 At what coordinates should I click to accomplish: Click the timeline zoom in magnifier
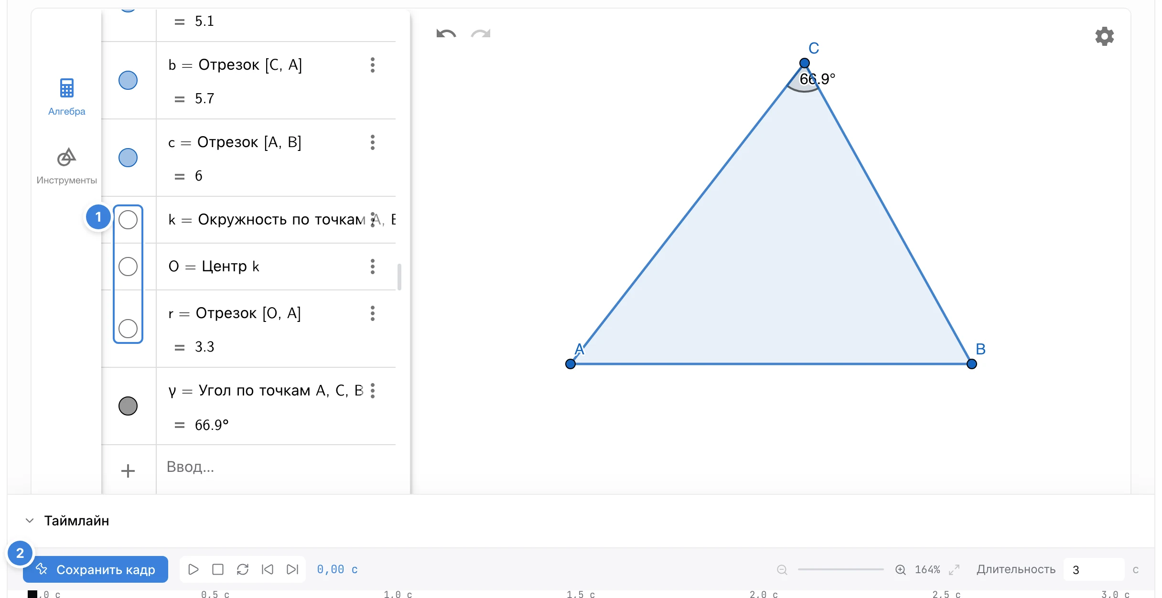click(x=901, y=569)
